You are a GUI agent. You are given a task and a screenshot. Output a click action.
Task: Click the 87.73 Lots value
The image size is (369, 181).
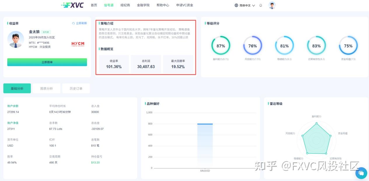(56, 129)
